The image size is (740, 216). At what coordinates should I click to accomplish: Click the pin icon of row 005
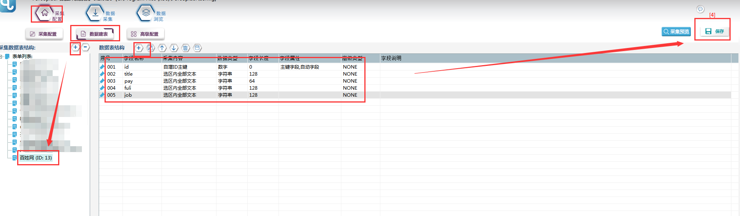tap(102, 95)
